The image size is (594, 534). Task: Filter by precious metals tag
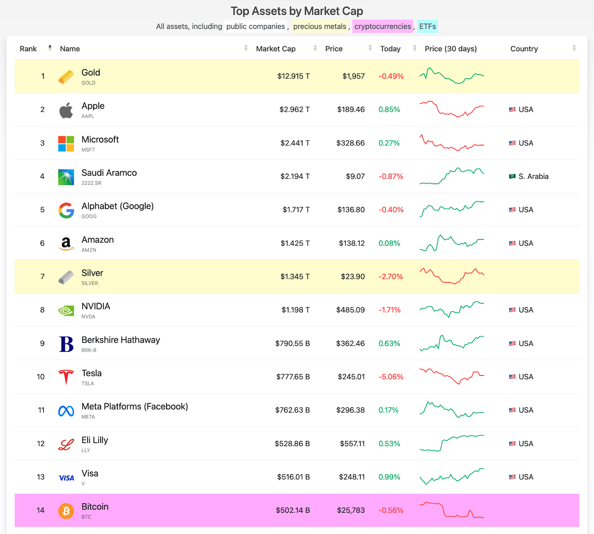coord(320,26)
